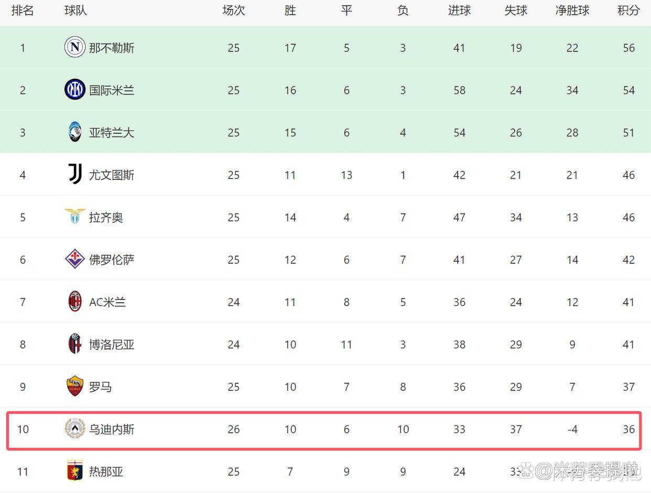Open the 那不勒斯 team link

tap(112, 48)
